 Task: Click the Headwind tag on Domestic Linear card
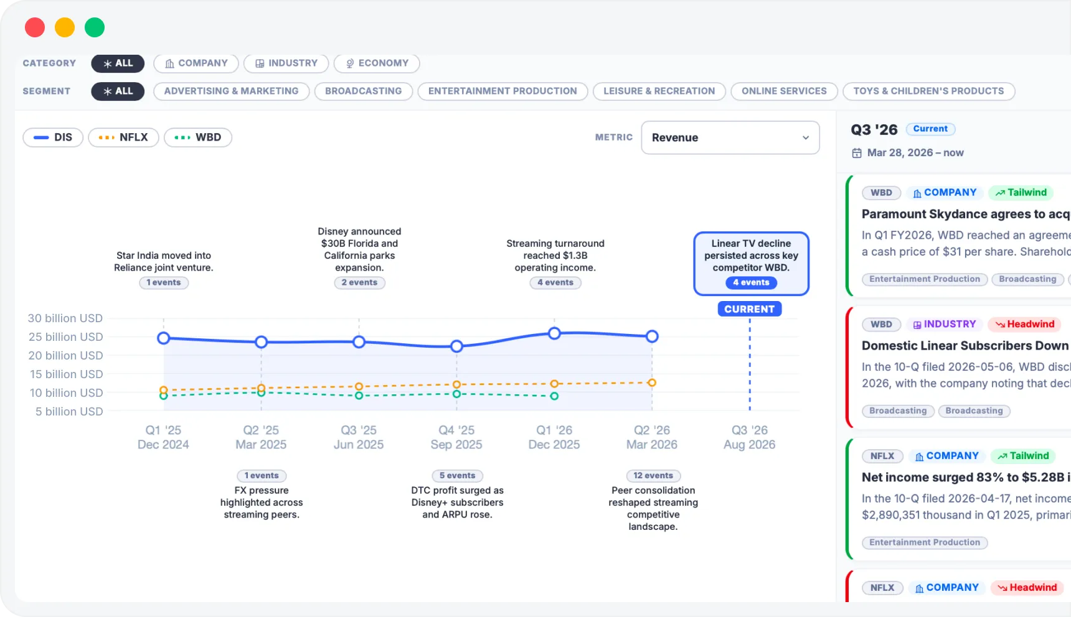click(1025, 325)
